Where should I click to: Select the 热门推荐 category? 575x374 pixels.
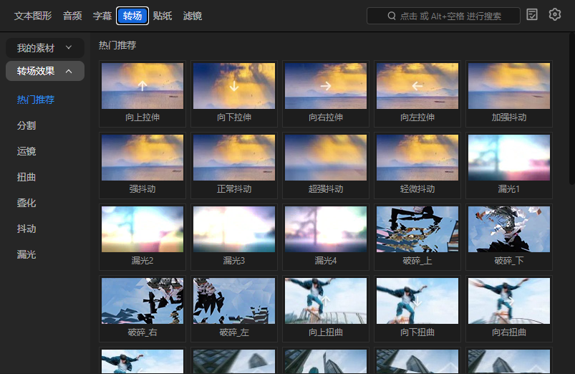click(36, 100)
